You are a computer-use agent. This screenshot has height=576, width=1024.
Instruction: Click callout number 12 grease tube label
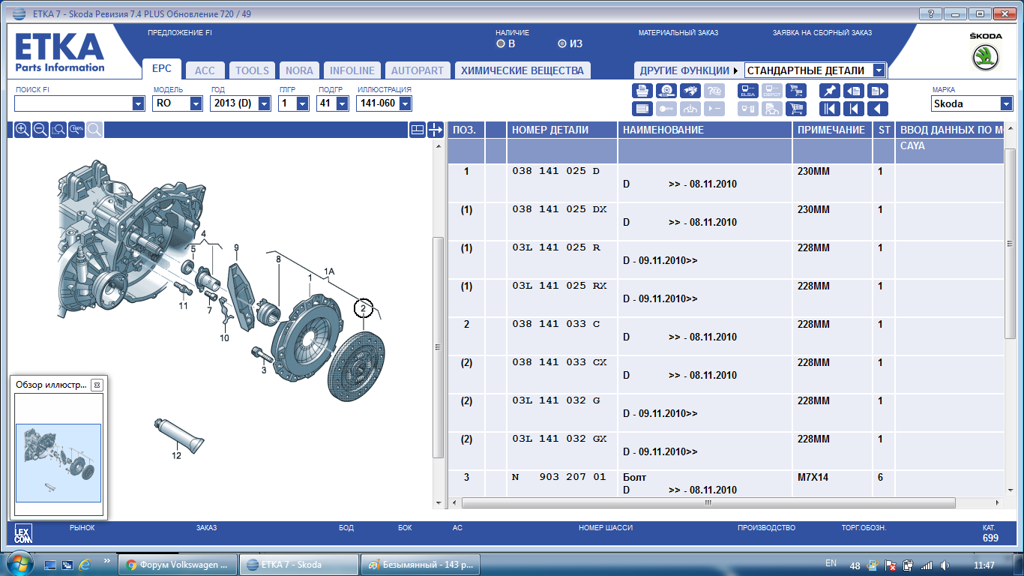177,455
